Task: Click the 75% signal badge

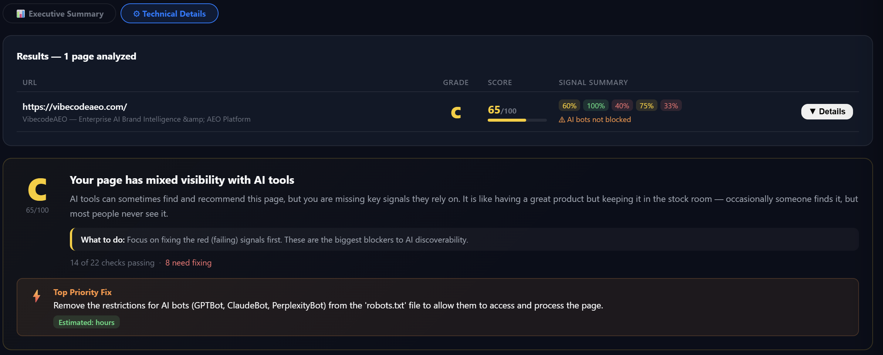Action: 646,106
